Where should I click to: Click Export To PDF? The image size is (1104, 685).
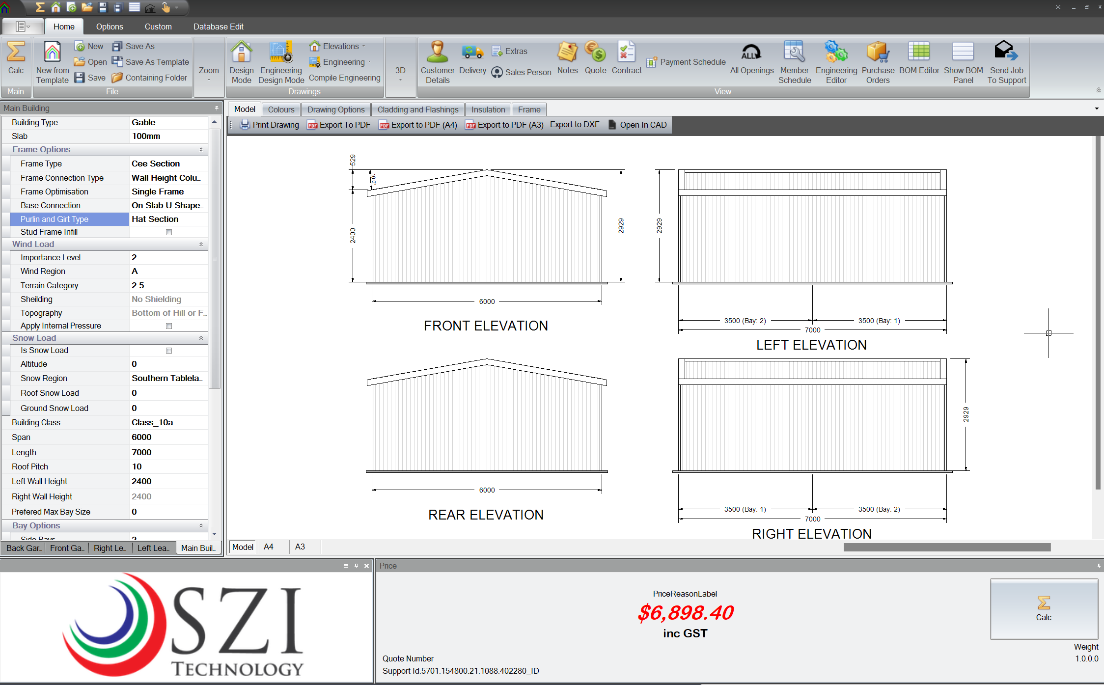click(339, 125)
